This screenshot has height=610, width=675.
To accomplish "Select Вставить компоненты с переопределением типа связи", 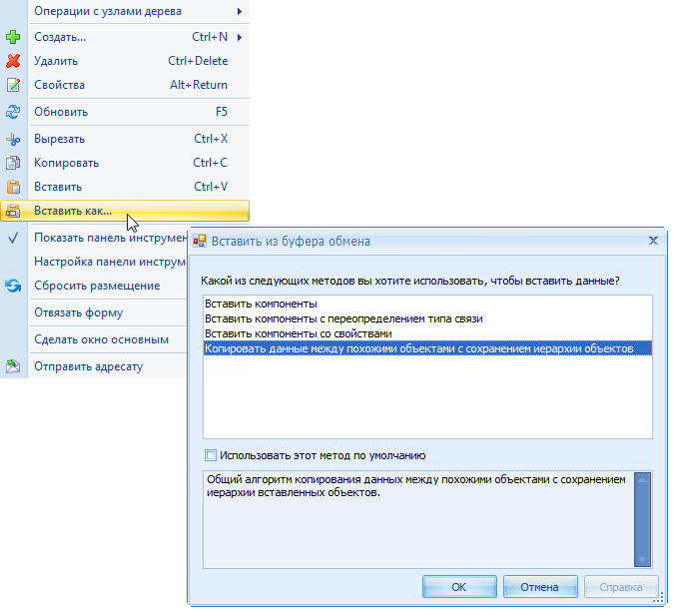I will [x=427, y=319].
